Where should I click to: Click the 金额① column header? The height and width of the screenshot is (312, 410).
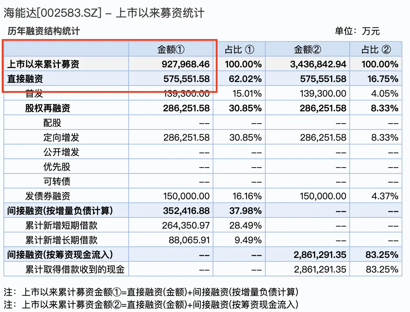170,50
